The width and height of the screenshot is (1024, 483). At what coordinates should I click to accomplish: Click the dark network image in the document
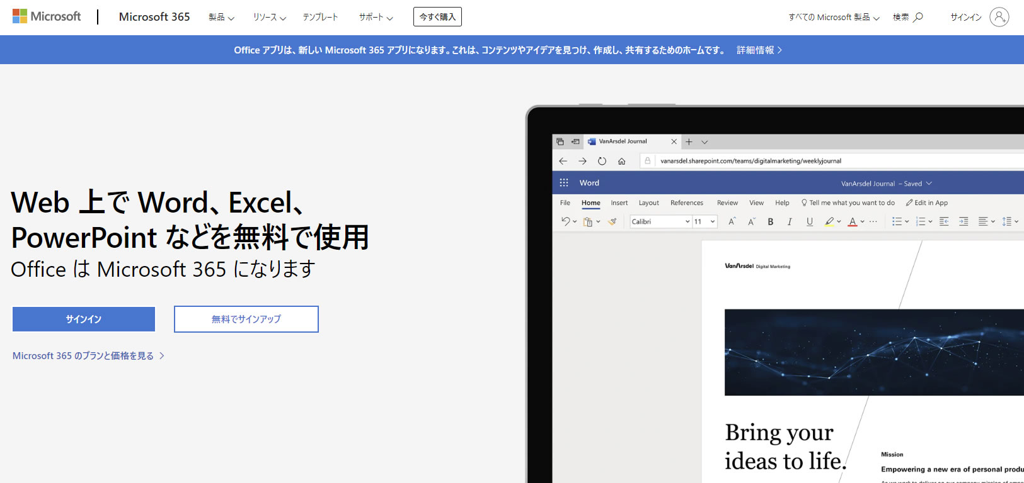tap(874, 352)
